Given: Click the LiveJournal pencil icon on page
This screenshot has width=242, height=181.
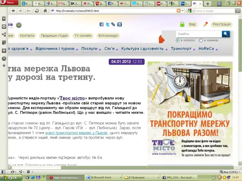Looking at the screenshot, I should 113,25.
